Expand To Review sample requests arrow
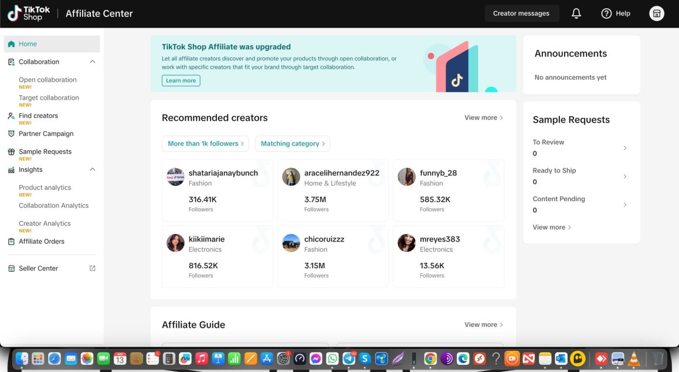Viewport: 679px width, 372px height. pyautogui.click(x=624, y=148)
